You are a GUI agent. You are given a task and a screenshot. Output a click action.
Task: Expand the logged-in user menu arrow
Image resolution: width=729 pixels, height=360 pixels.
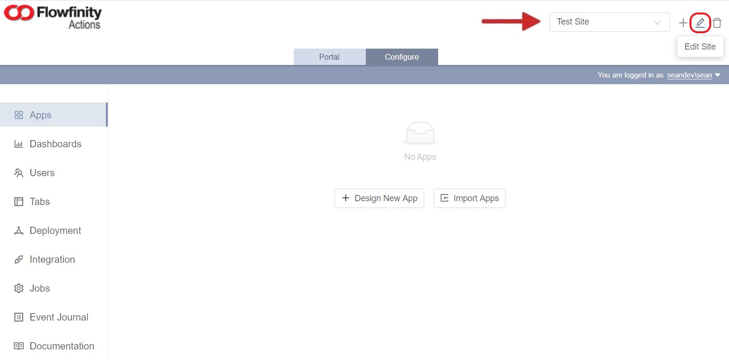(x=717, y=75)
